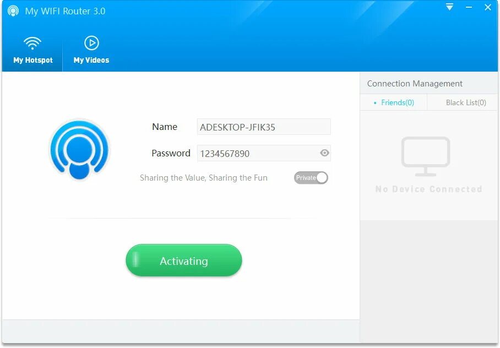Screen dimensions: 500x348
Task: Select the Black List(0) tab
Action: 463,102
